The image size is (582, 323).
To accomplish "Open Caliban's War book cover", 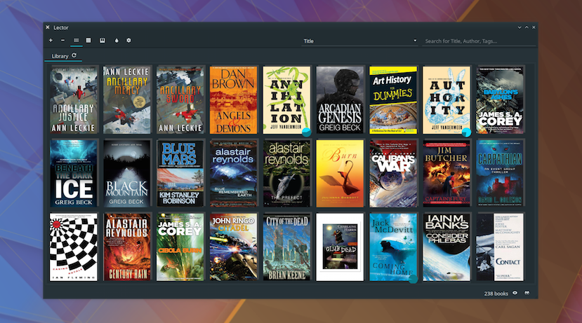I will tap(393, 173).
